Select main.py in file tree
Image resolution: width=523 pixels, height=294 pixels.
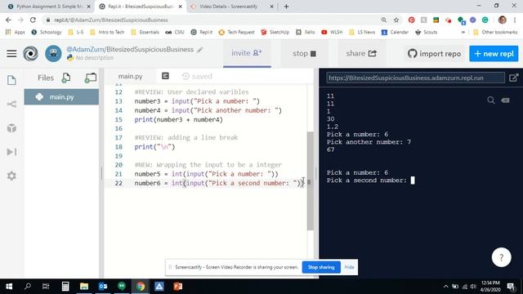point(61,96)
